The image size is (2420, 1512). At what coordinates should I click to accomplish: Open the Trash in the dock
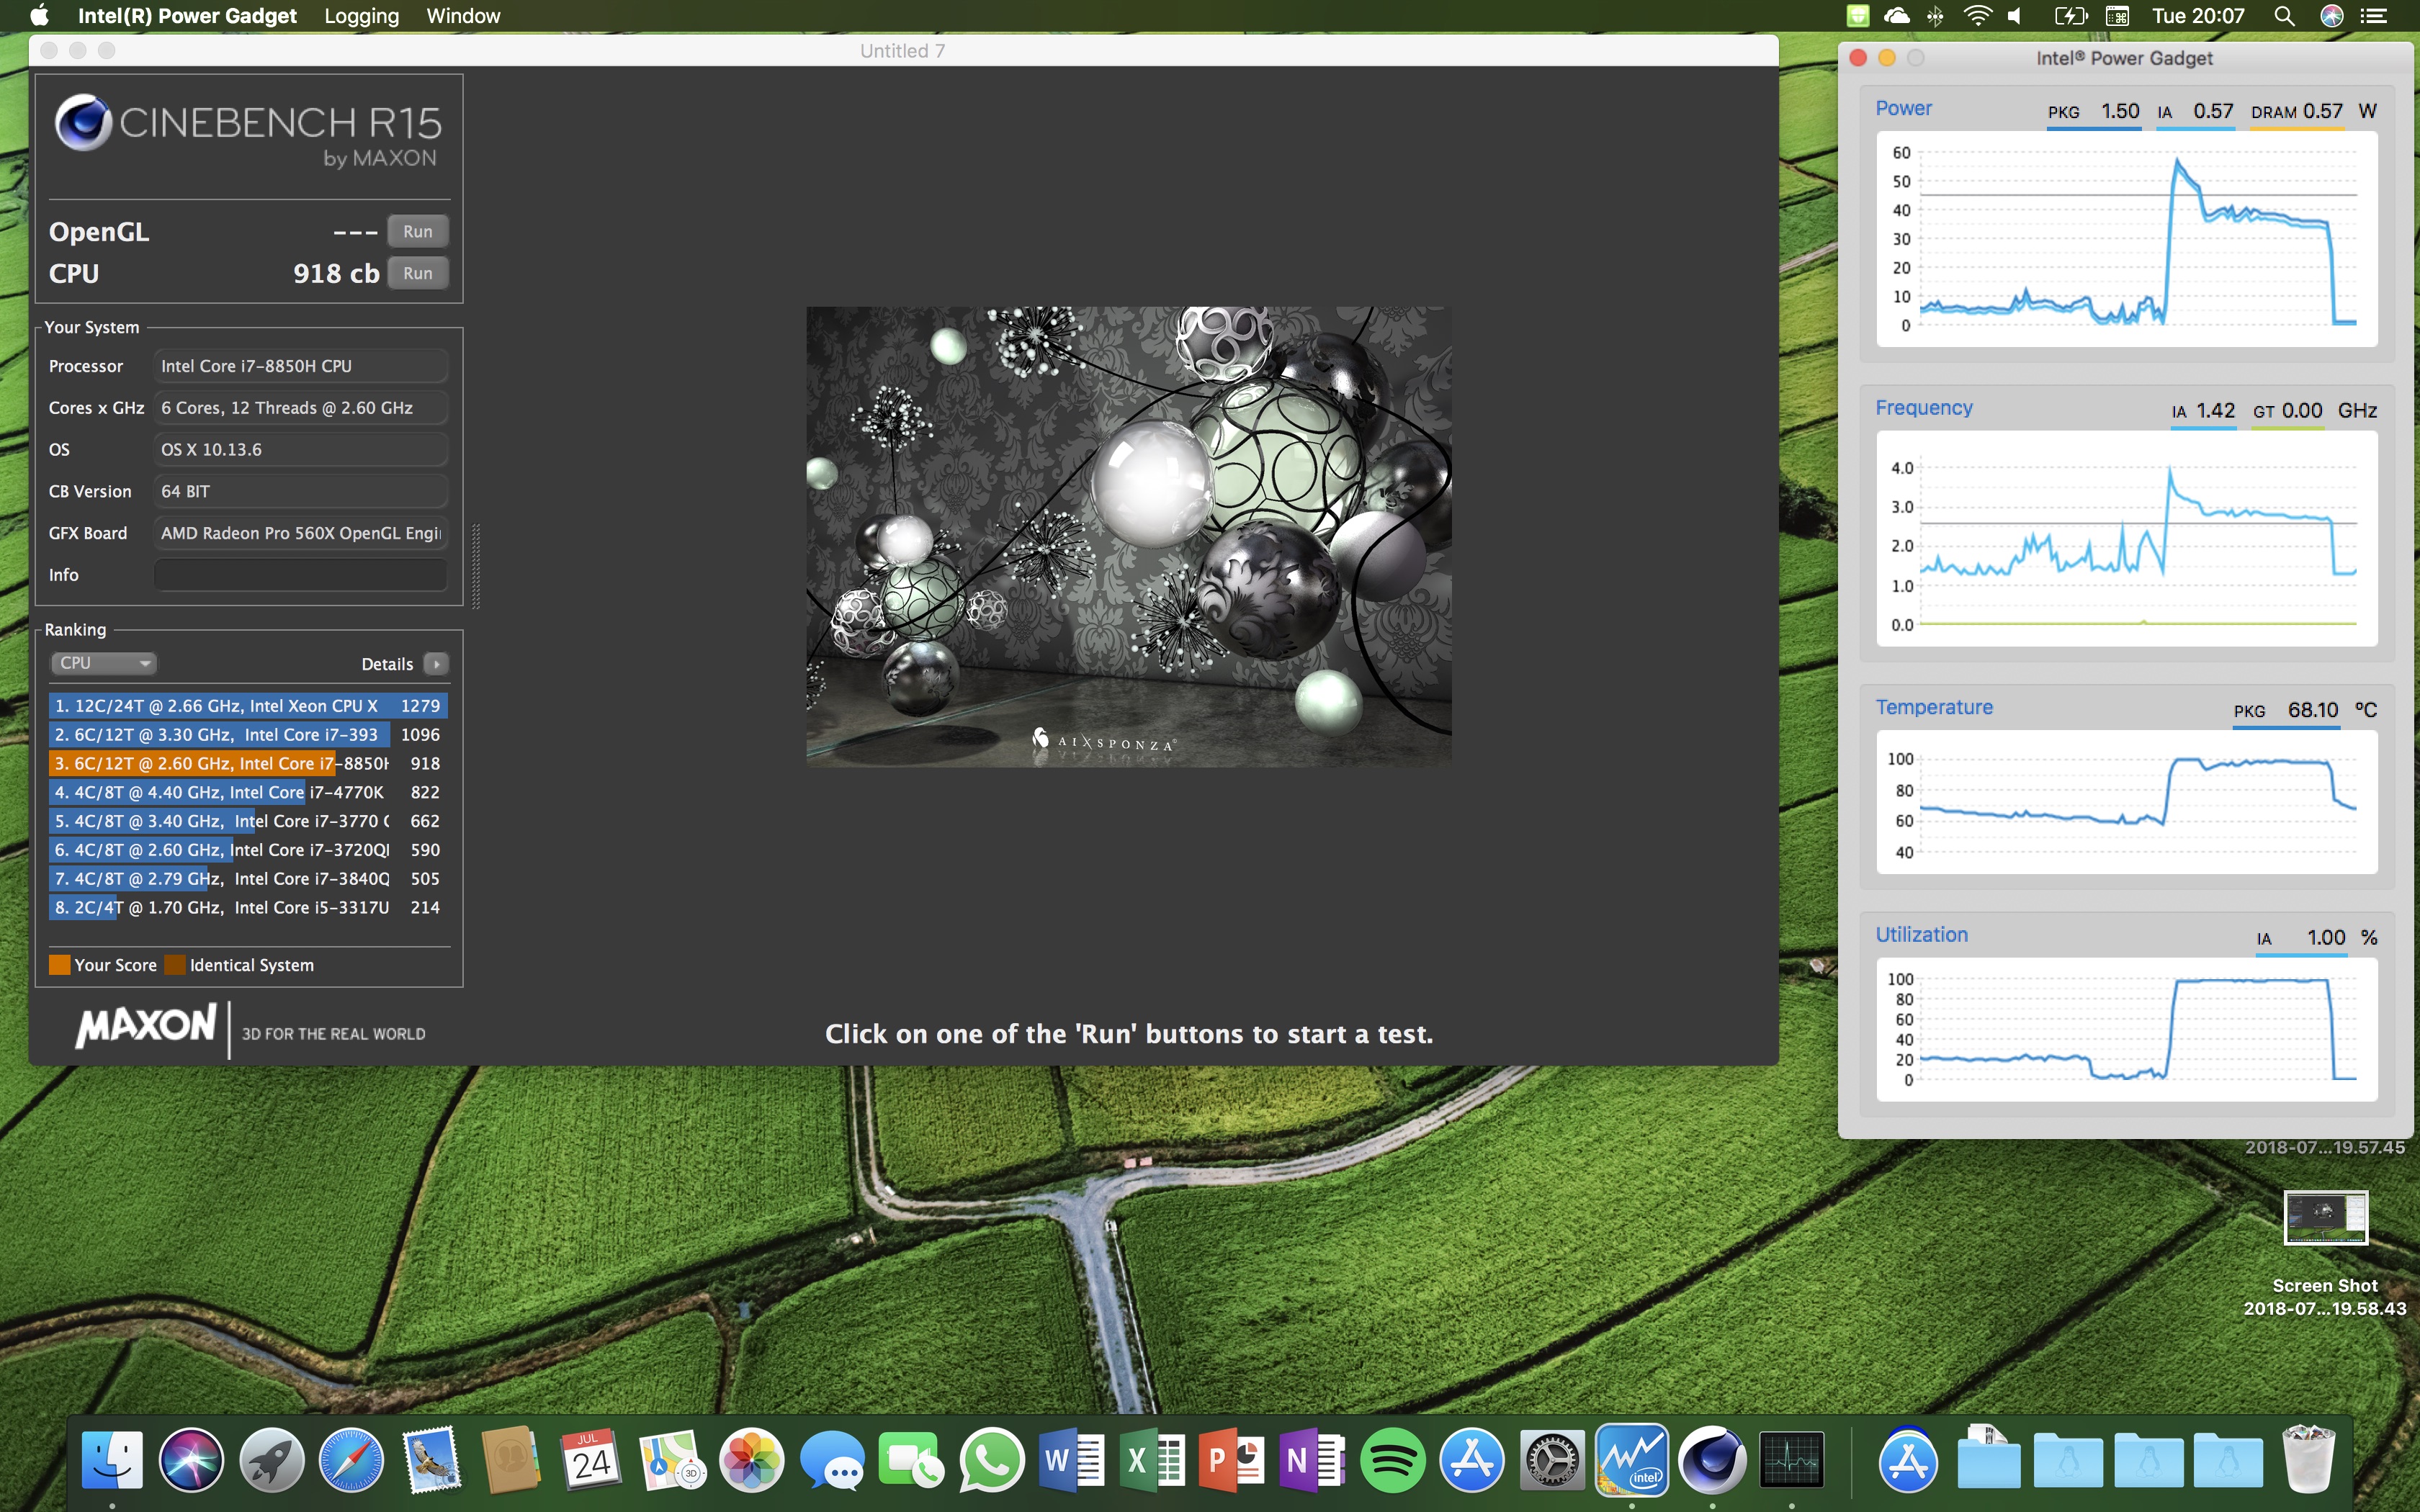2309,1460
